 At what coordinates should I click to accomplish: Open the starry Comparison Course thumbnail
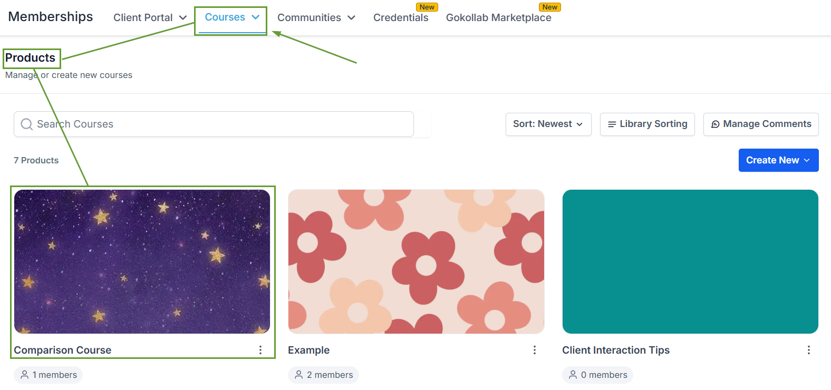(x=142, y=261)
